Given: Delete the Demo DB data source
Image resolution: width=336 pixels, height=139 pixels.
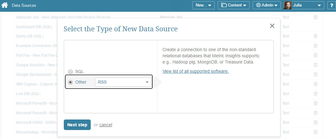Looking at the screenshot, I should point(316,36).
